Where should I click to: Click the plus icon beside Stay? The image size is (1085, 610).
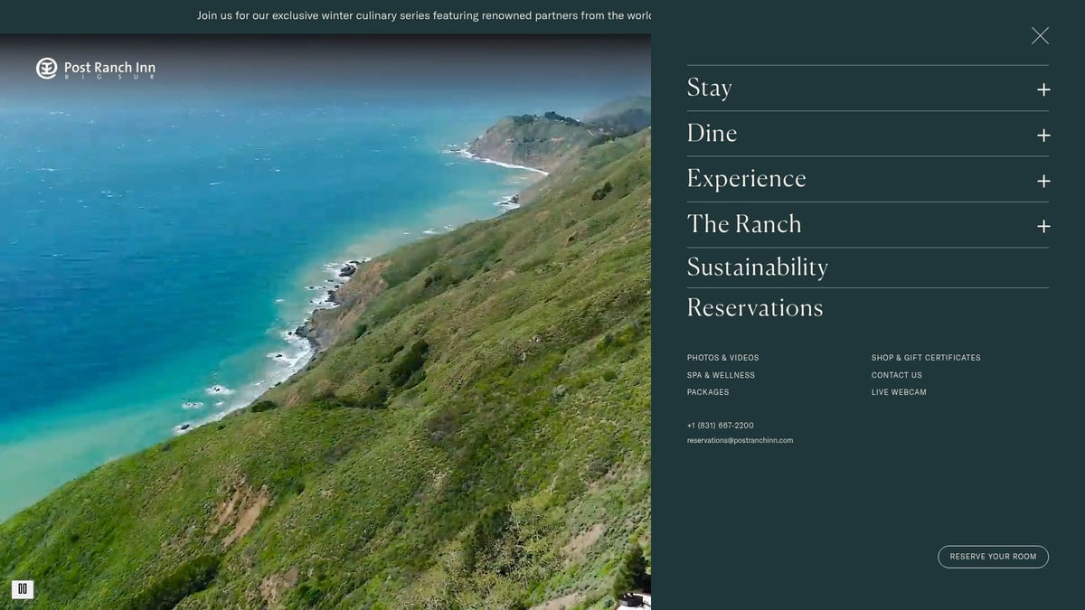[1043, 89]
